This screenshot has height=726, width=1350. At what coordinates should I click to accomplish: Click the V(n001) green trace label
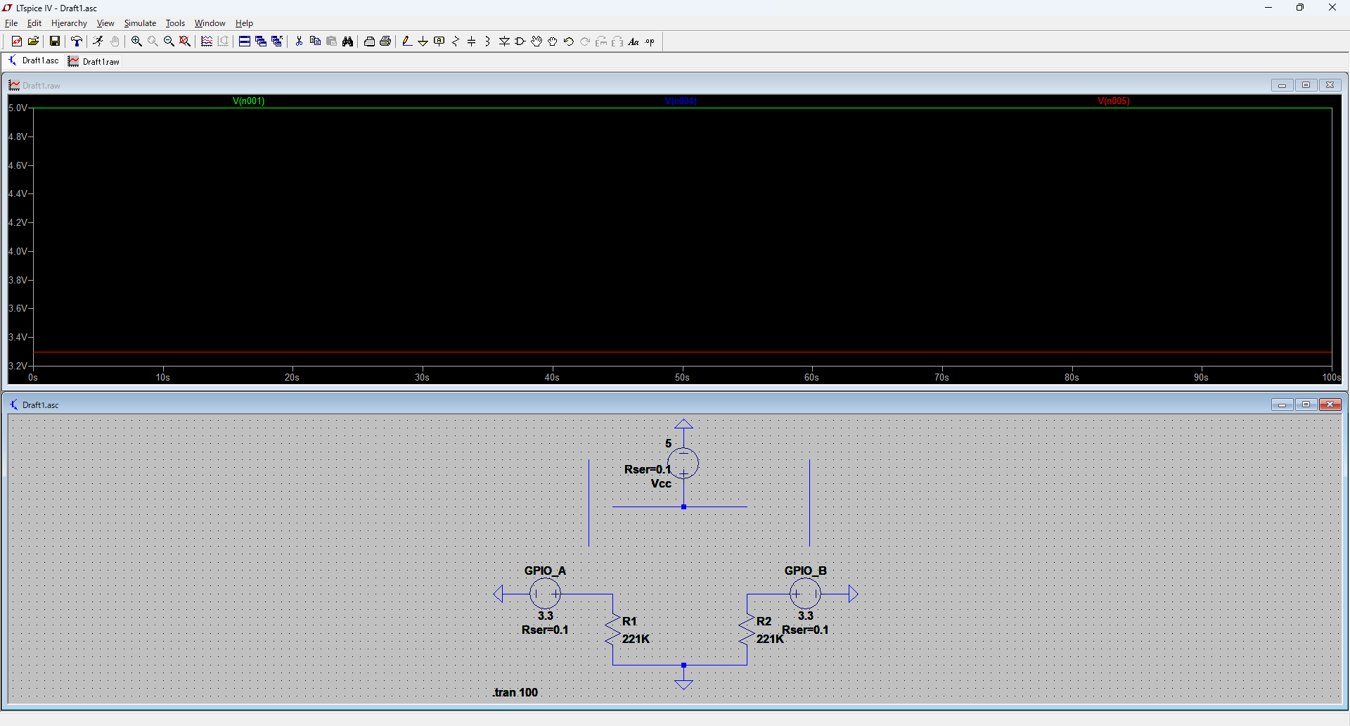[x=248, y=101]
